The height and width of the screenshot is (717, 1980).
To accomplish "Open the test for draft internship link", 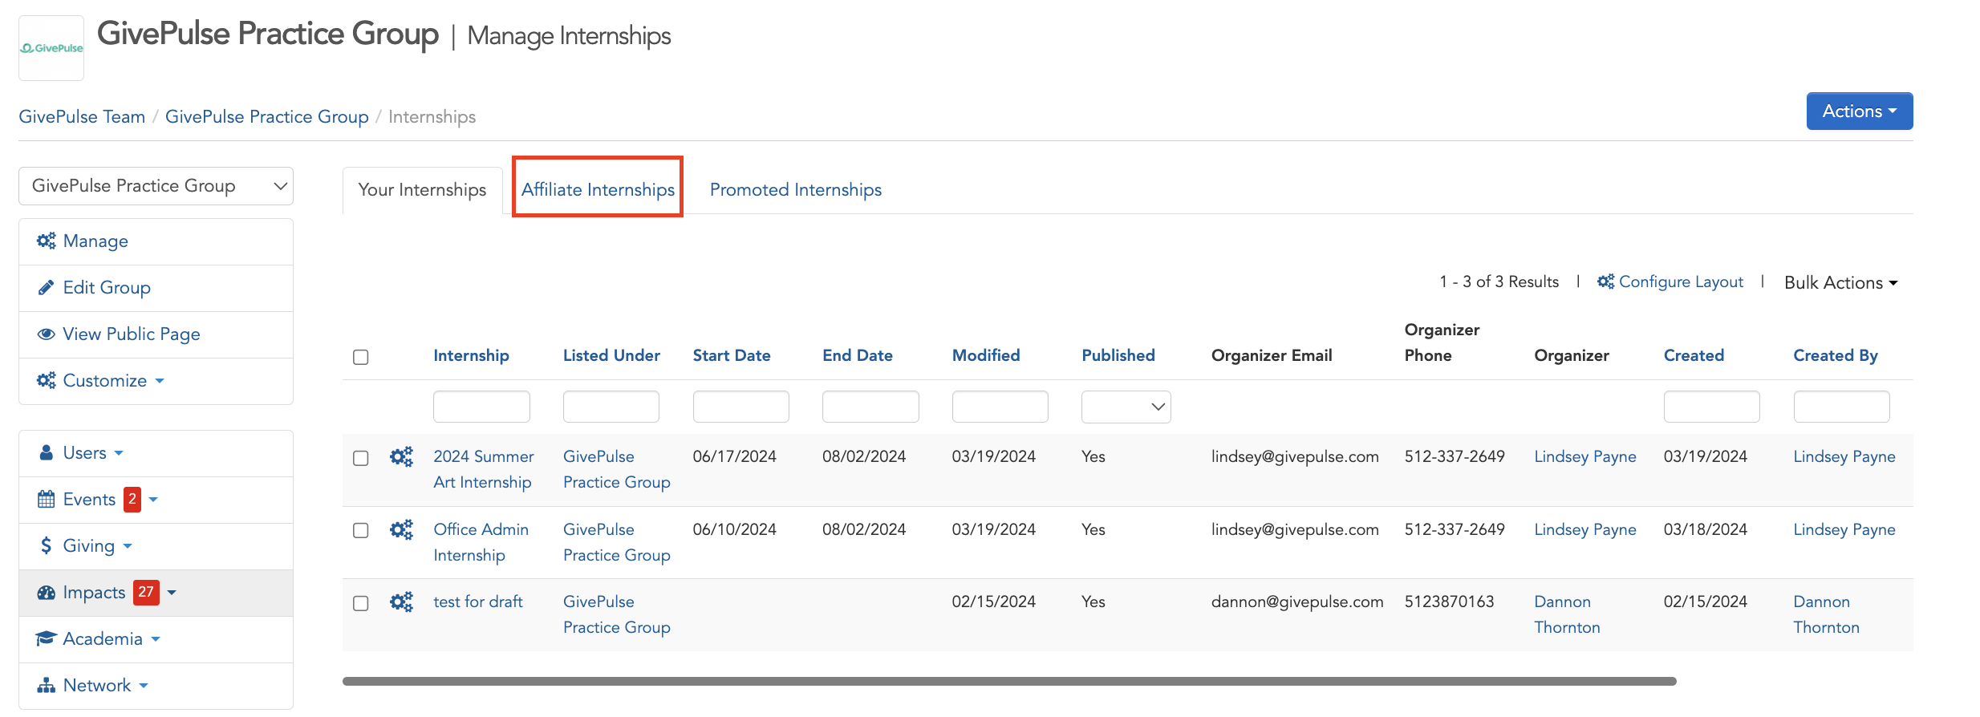I will click(x=478, y=602).
